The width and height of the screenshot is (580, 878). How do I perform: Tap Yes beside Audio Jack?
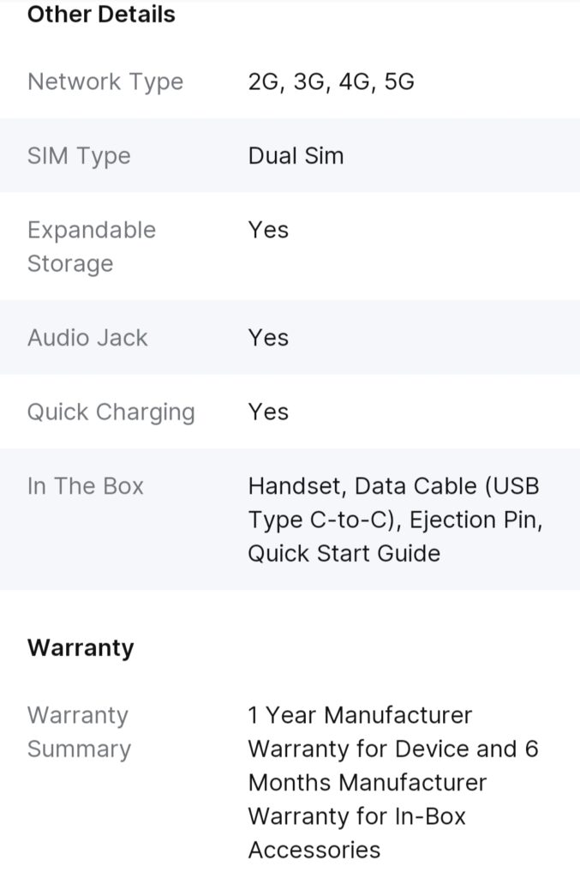[268, 338]
